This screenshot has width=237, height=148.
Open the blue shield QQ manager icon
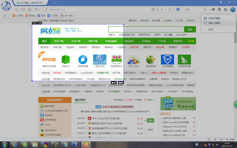[167, 60]
